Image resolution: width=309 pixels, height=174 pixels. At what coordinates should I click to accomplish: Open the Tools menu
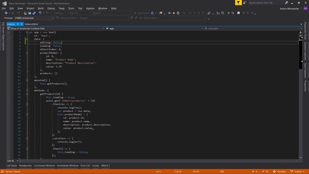coord(71,9)
